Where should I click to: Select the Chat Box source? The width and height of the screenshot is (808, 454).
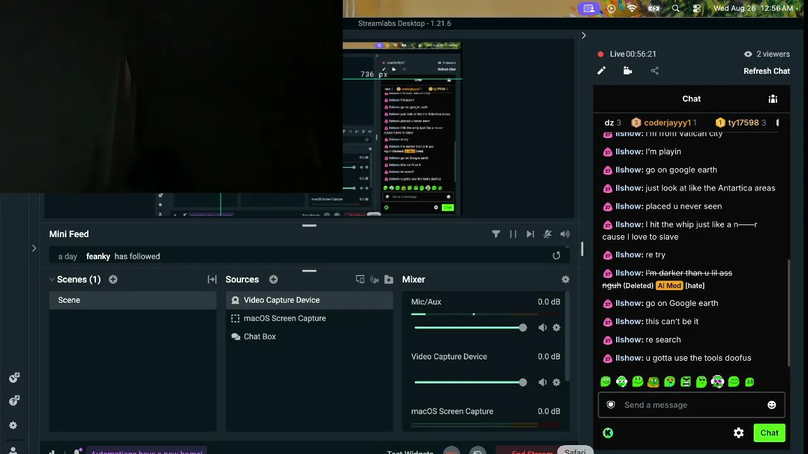309,337
